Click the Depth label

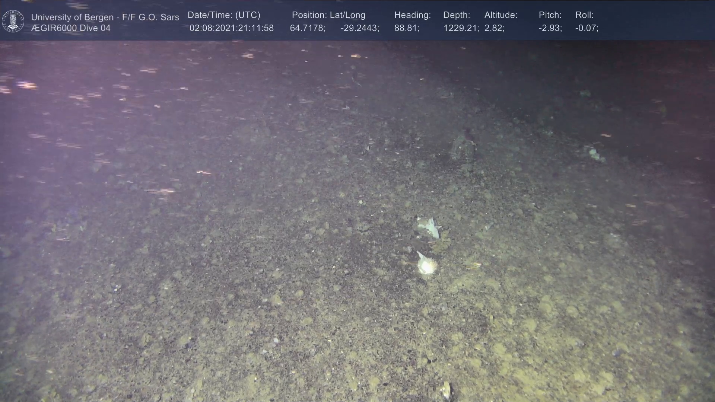(457, 15)
